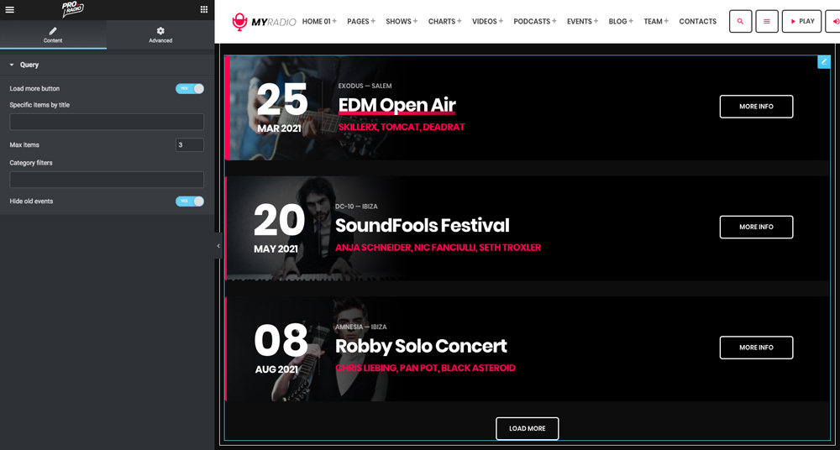840x450 pixels.
Task: Click the MyRadio microphone logo
Action: click(x=240, y=22)
